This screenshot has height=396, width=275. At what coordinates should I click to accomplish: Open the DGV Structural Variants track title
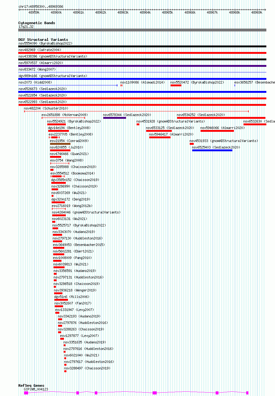43,40
